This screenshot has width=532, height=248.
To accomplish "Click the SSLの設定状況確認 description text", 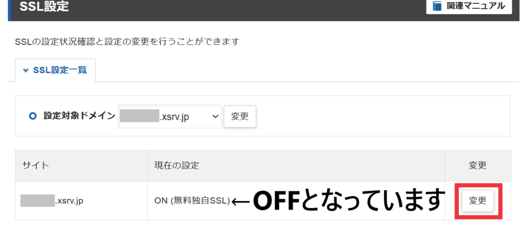I will [x=127, y=42].
